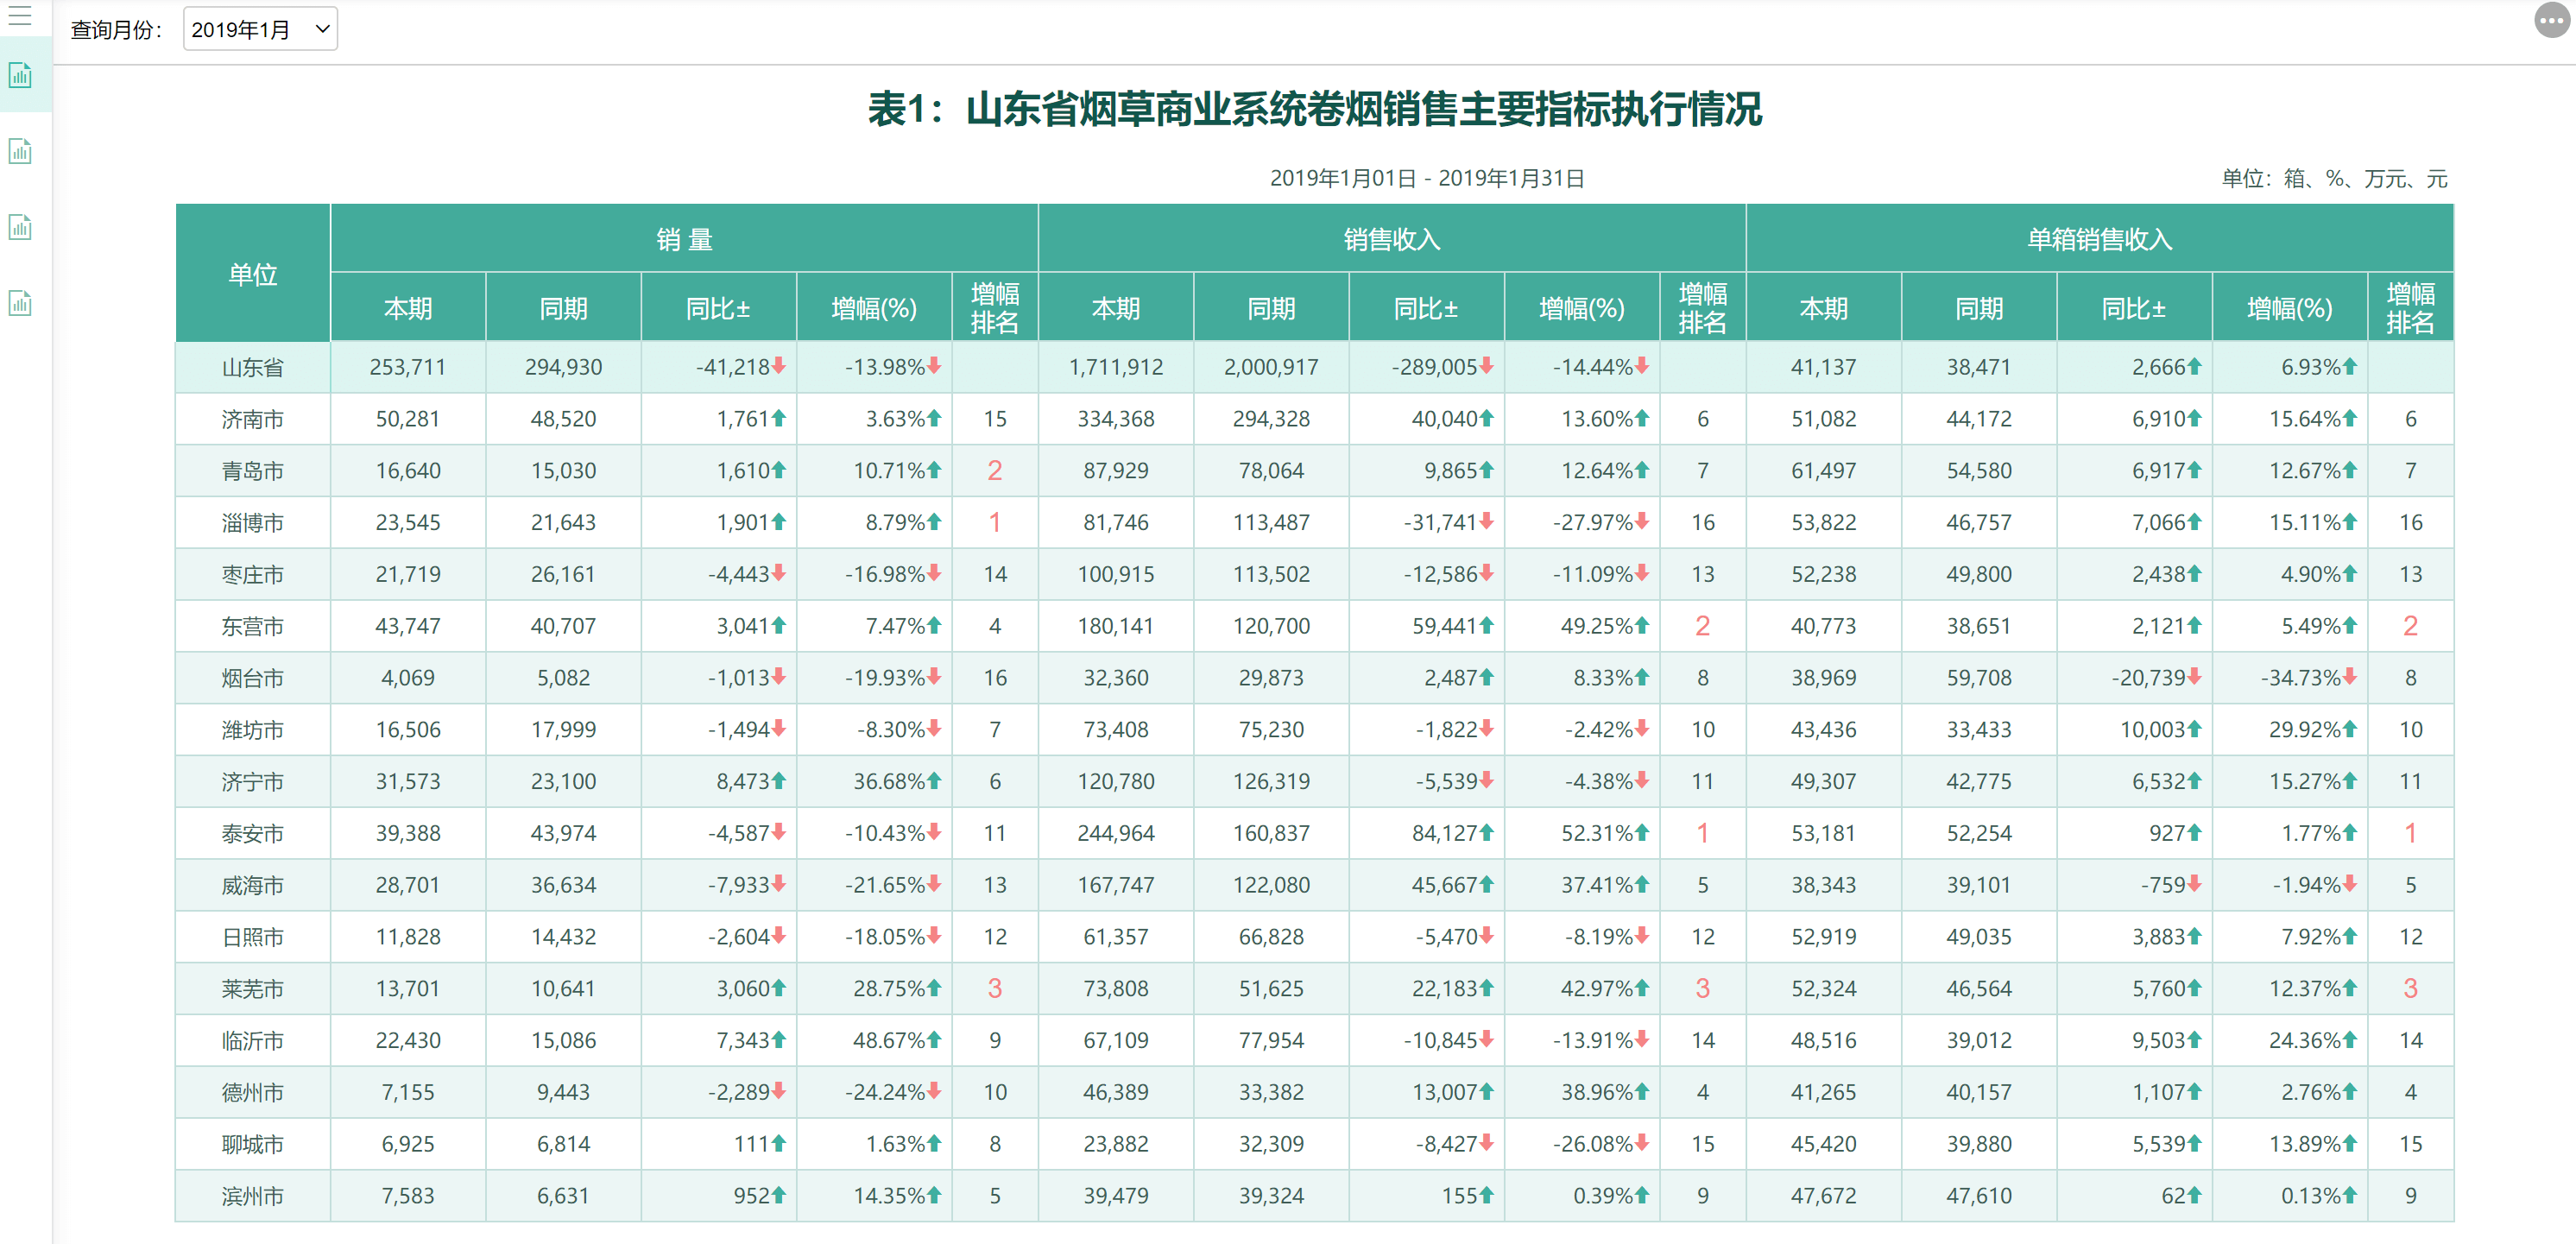The height and width of the screenshot is (1244, 2576).
Task: Click the 山东省 summary row
Action: [x=252, y=367]
